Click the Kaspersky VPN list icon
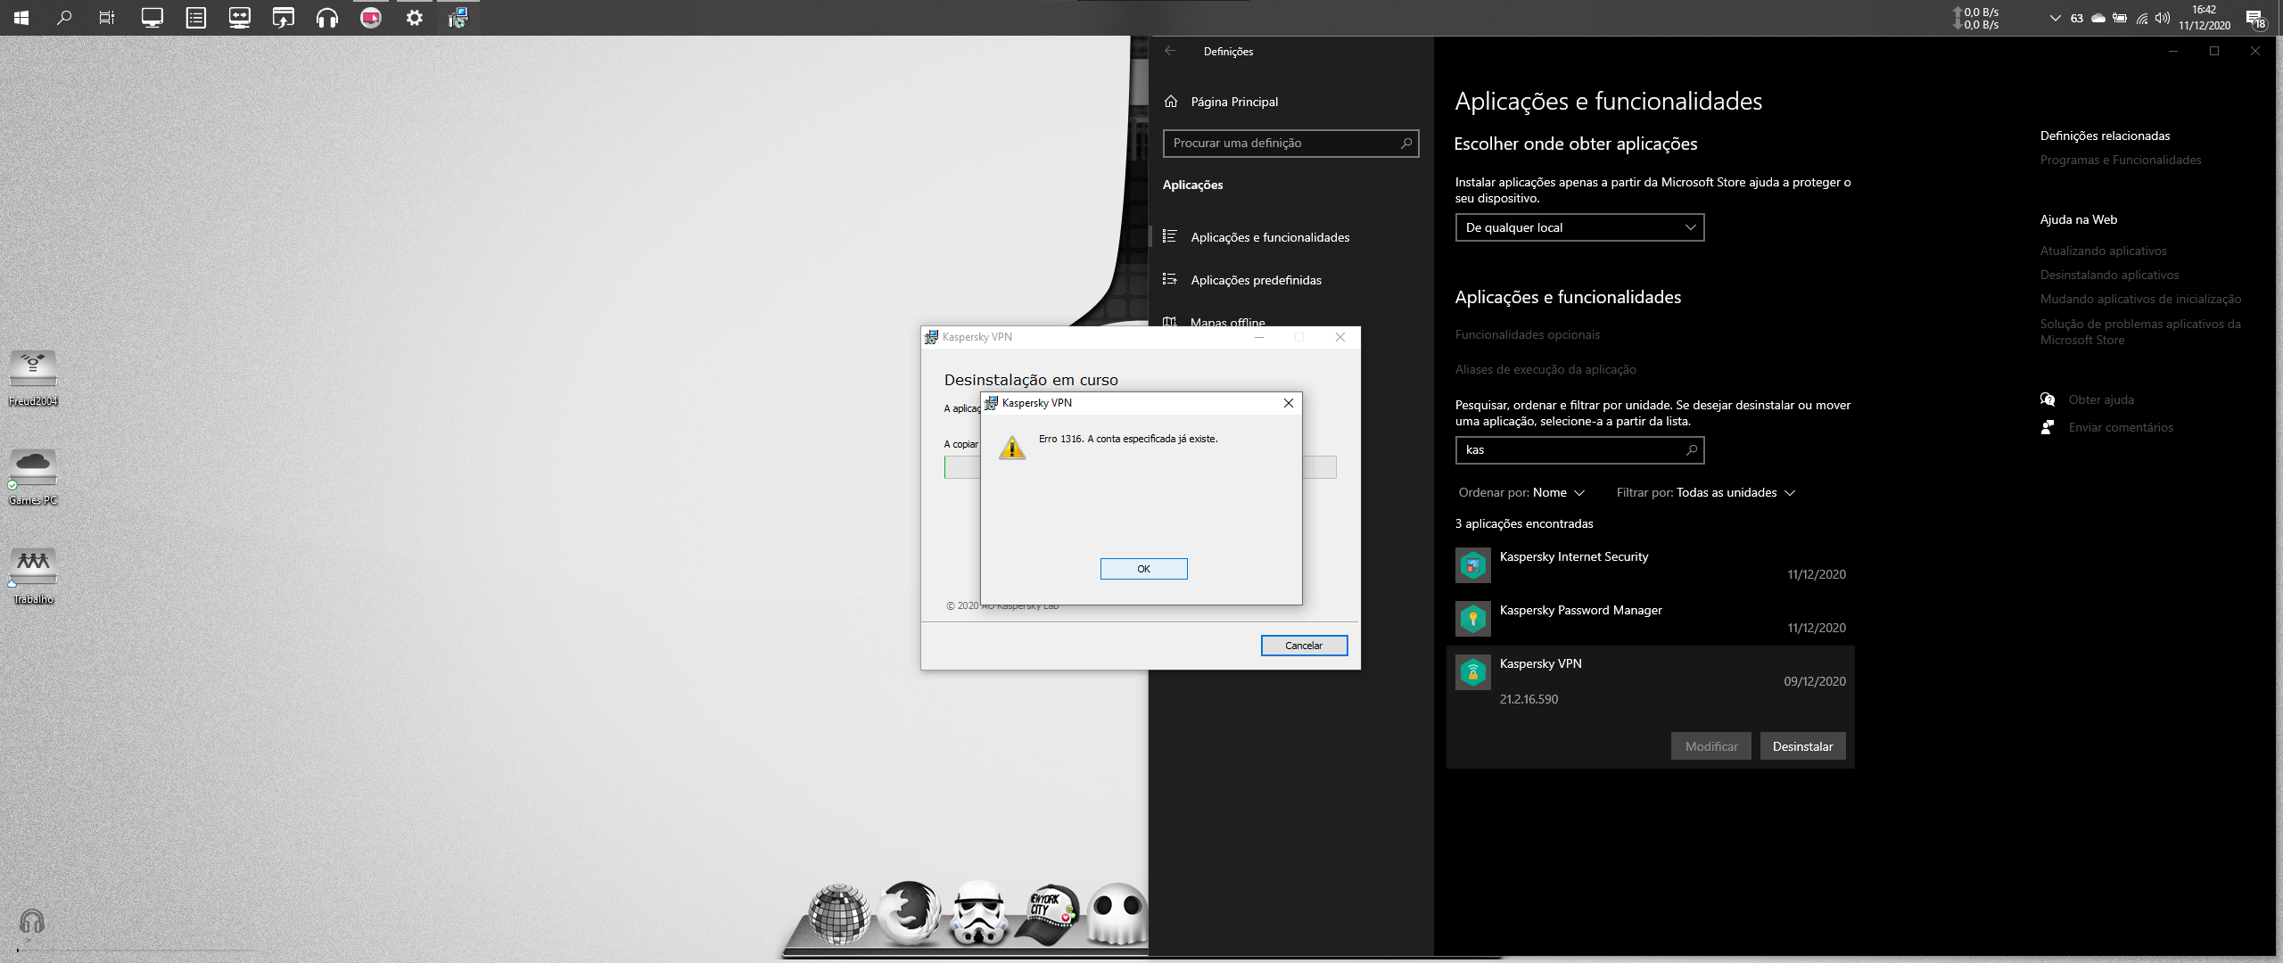The image size is (2283, 963). coord(1472,672)
